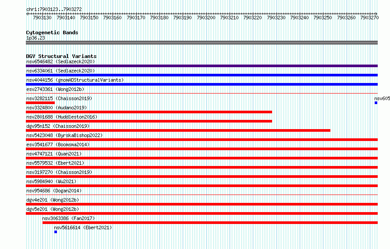Open dgv95n152 (Chaisson2019) label
The image size is (390, 249).
pos(58,126)
